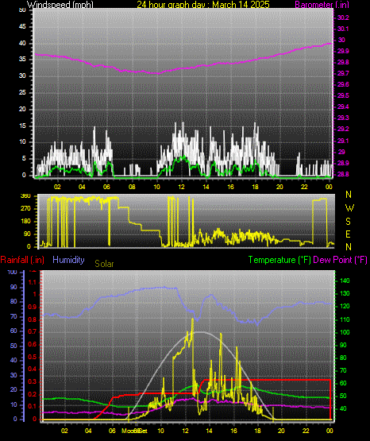Click the 18 hour tick on bottom graph
This screenshot has height=441, width=370.
[257, 431]
